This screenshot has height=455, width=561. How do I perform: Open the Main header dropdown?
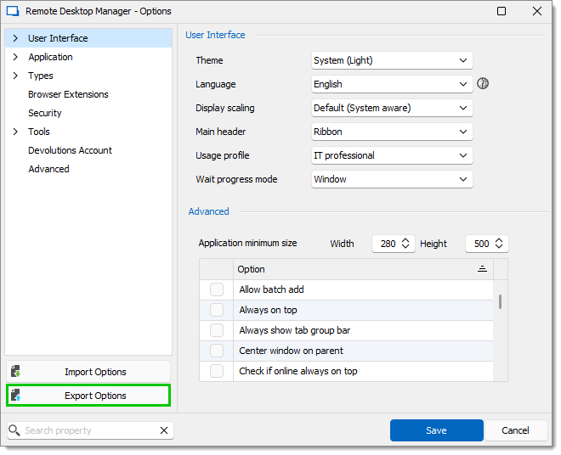(x=392, y=132)
